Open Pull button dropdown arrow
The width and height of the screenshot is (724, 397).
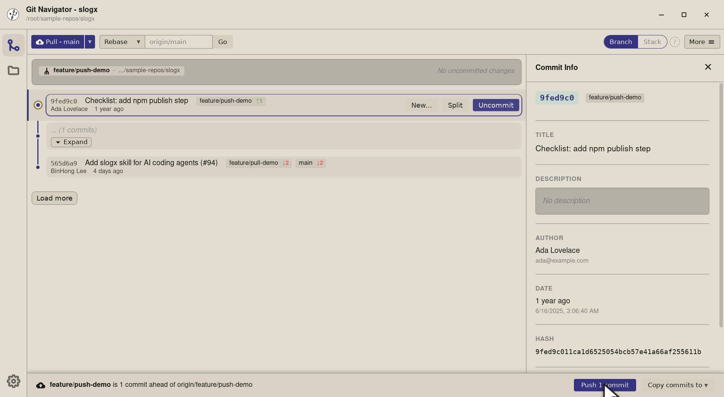[90, 42]
